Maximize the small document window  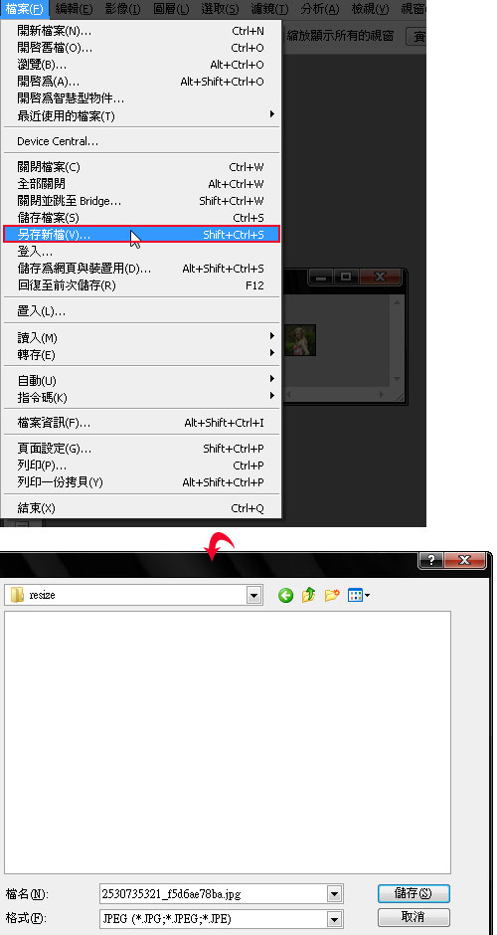(x=346, y=278)
